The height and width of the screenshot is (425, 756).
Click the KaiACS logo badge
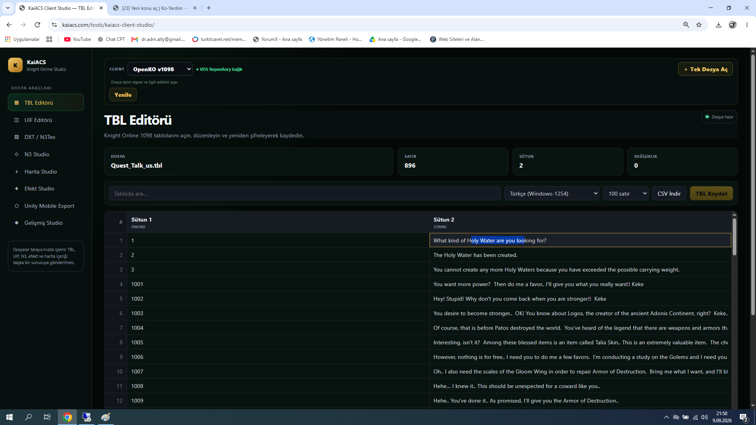(15, 65)
